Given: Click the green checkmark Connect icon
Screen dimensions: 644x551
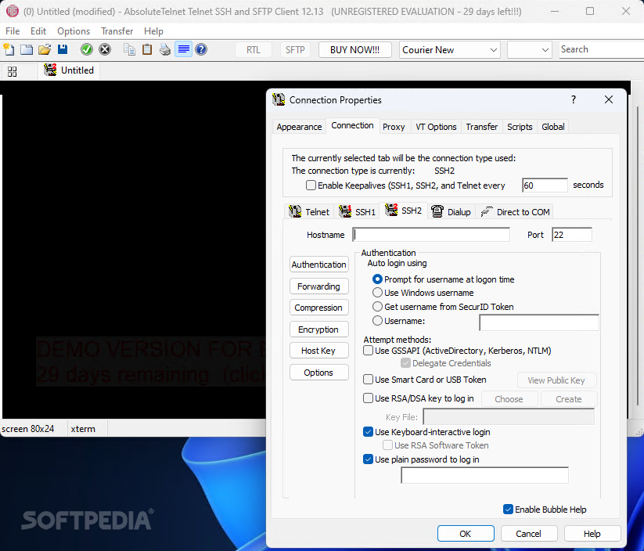Looking at the screenshot, I should tap(87, 50).
